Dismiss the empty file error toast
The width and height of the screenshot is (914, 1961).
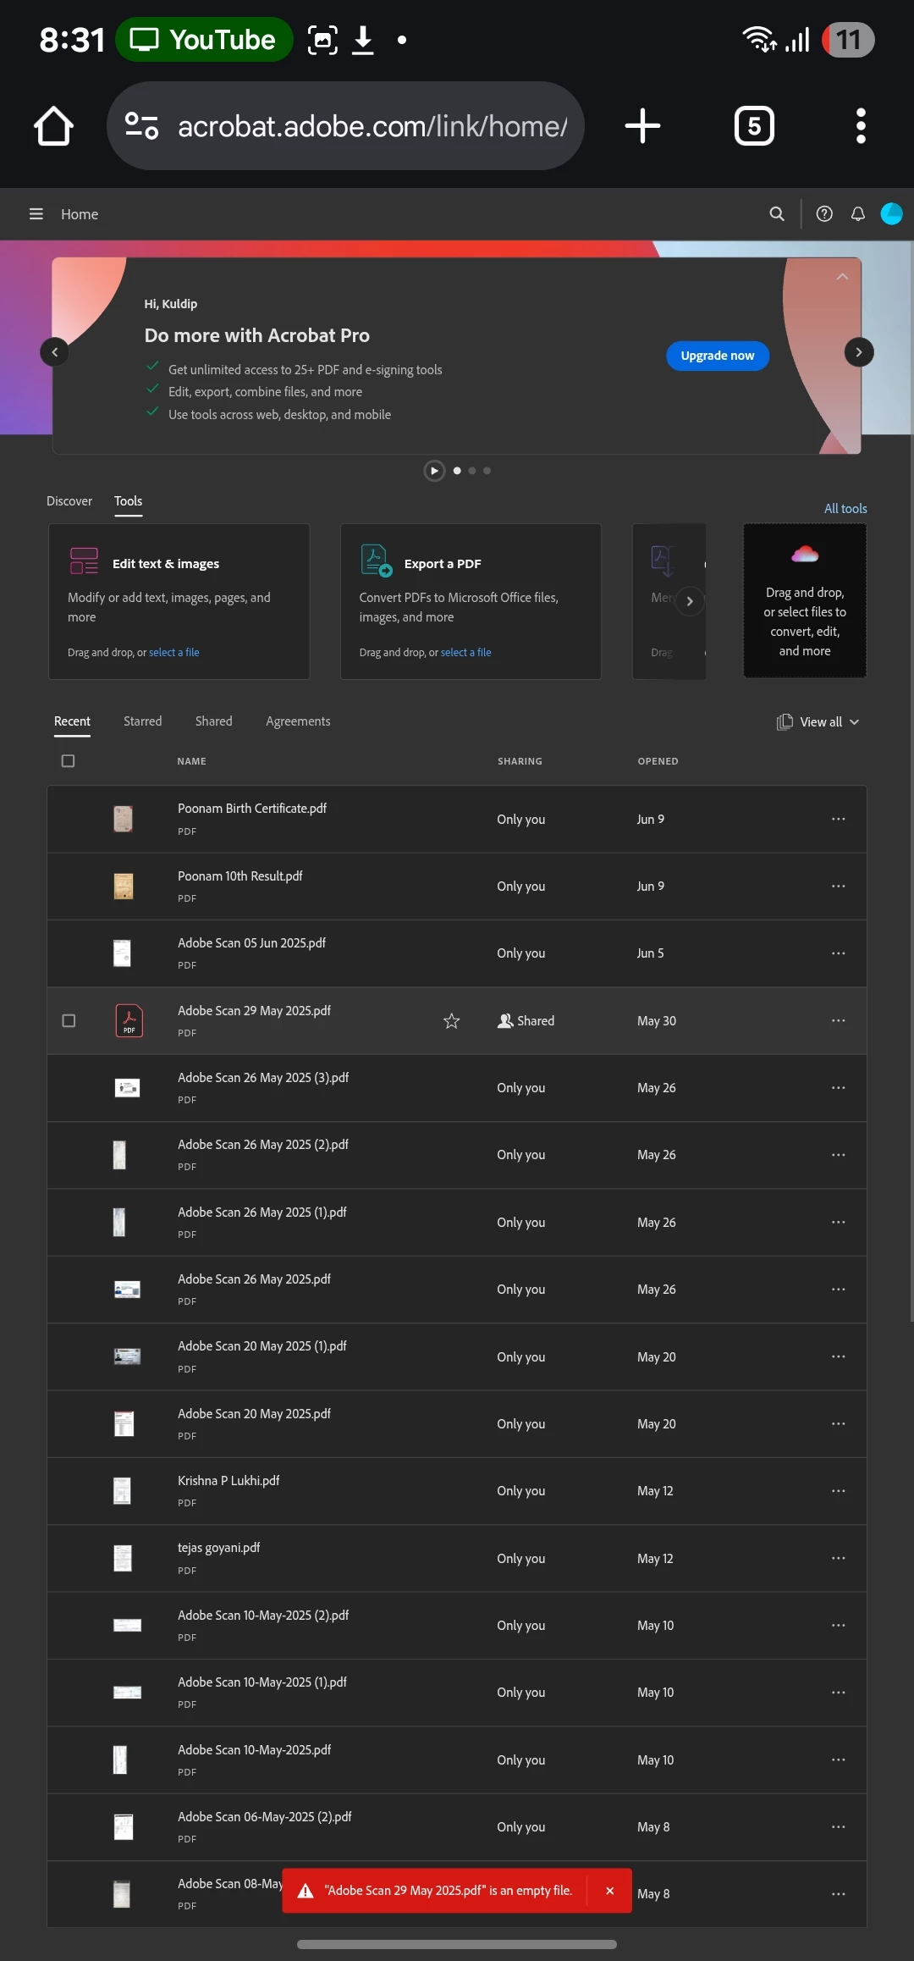coord(609,1891)
